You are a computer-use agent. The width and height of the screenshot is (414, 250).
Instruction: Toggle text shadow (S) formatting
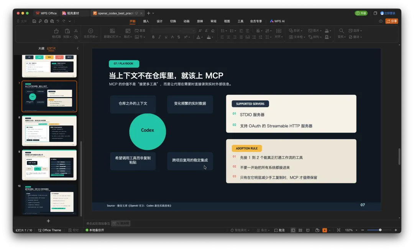click(179, 37)
